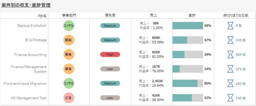
Task: Select green コンサル circle for Backup Evolution
Action: point(69,26)
